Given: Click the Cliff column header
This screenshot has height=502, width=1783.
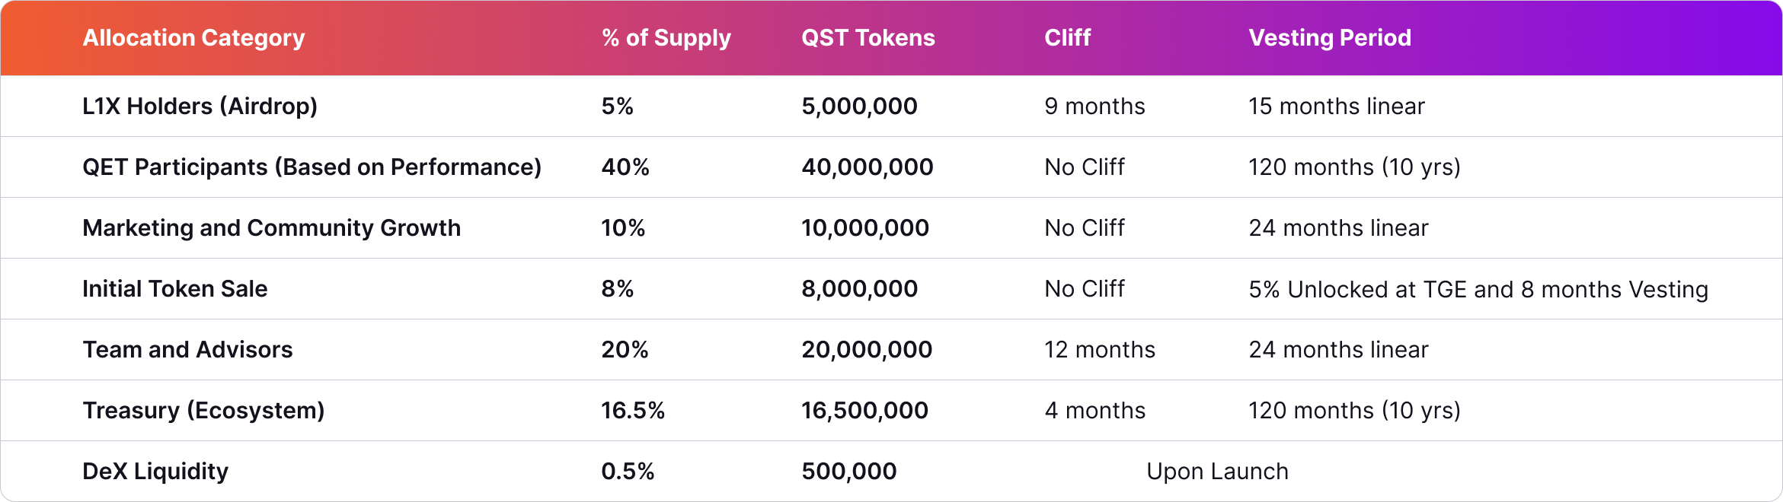Looking at the screenshot, I should pos(1067,38).
